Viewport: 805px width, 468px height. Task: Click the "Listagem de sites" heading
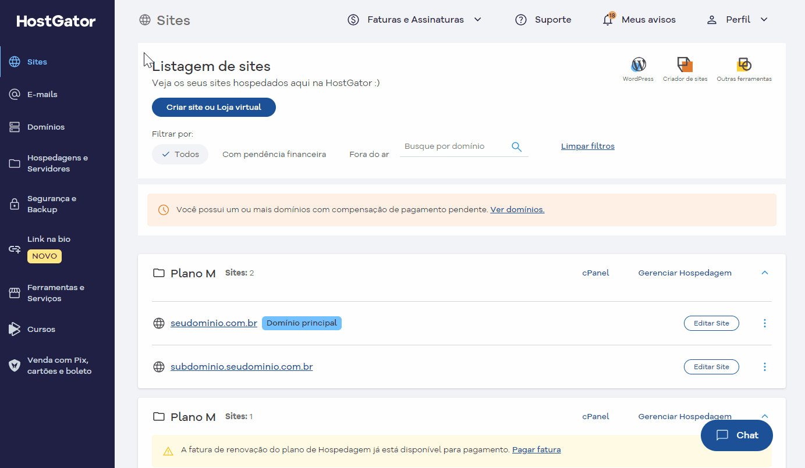point(211,66)
